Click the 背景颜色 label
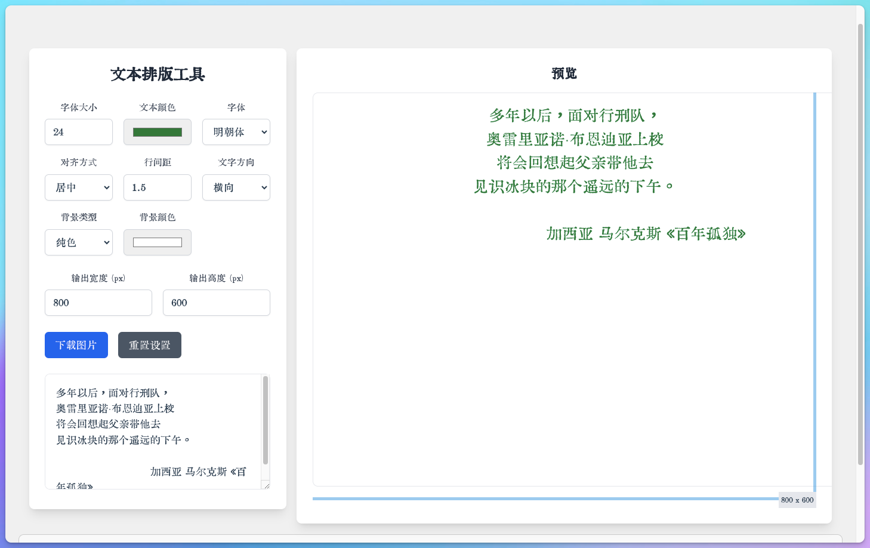Viewport: 870px width, 548px height. point(158,217)
